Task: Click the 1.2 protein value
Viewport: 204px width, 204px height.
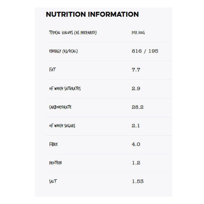Action: (136, 163)
